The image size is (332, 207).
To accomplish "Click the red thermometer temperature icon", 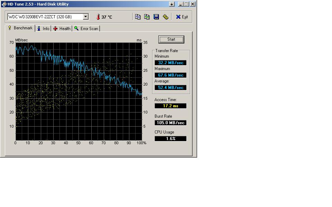I will click(98, 17).
